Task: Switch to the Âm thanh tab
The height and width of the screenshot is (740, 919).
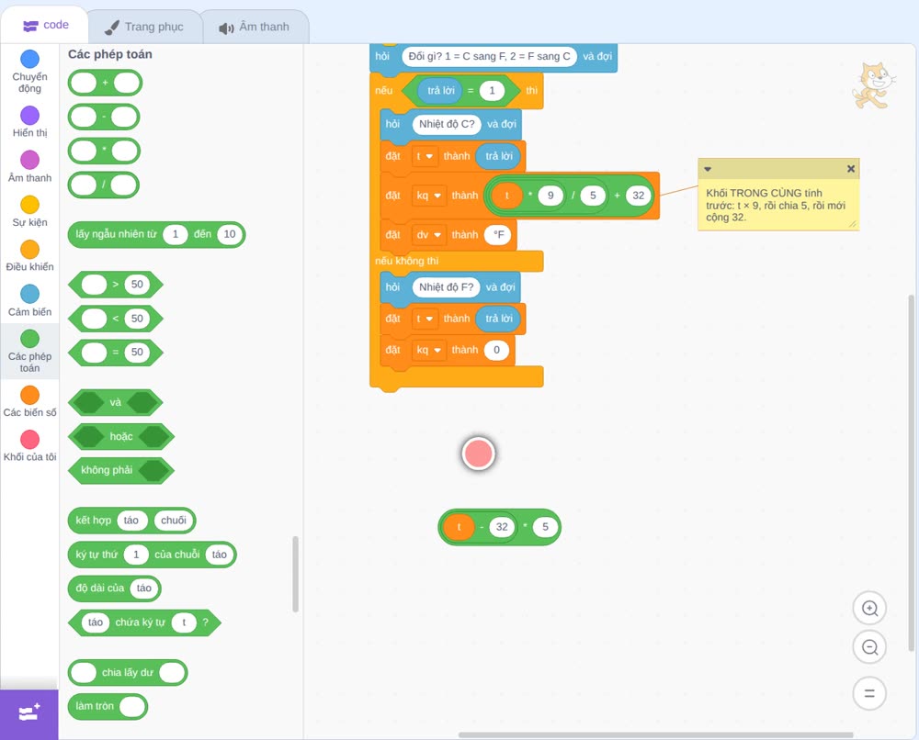Action: click(x=255, y=27)
